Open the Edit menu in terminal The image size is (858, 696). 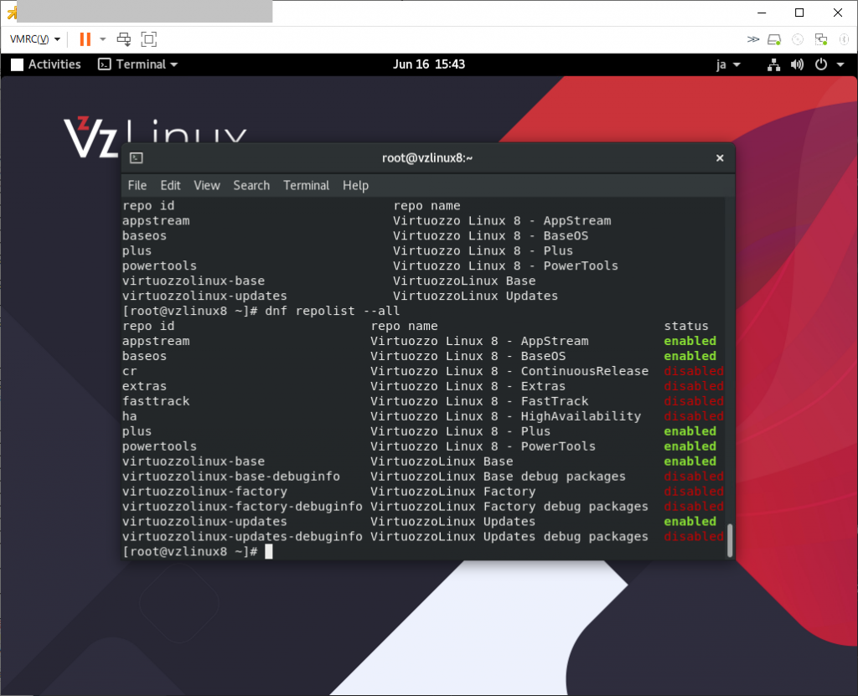pos(170,185)
